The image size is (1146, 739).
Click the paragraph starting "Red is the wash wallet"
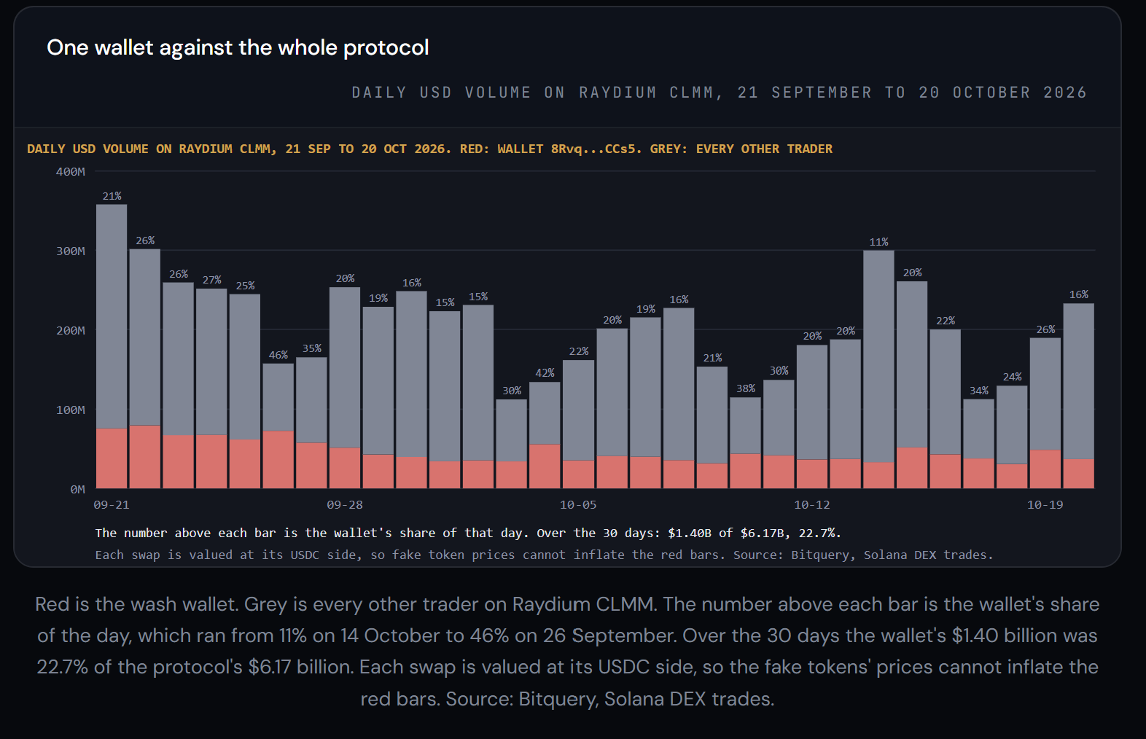point(567,651)
